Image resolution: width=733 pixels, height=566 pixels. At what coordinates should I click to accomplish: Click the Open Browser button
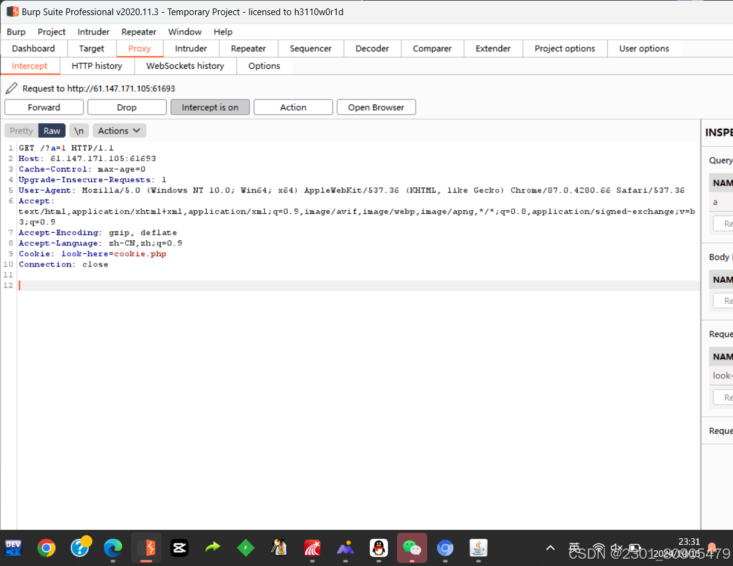click(376, 107)
